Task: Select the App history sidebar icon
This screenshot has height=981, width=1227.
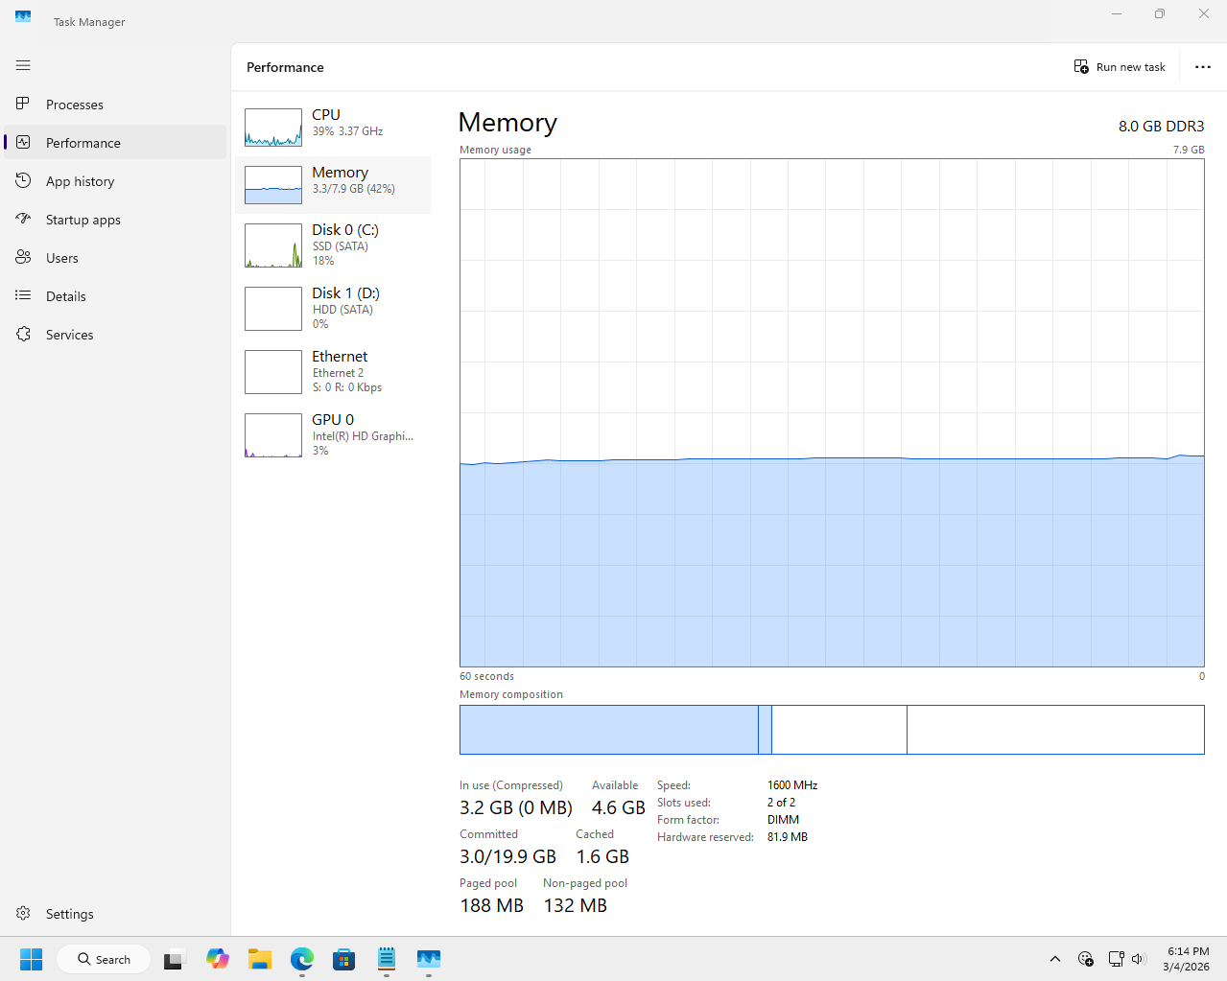Action: (23, 180)
